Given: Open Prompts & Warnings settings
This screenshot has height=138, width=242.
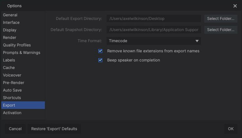Looking at the screenshot, I should click(21, 53).
